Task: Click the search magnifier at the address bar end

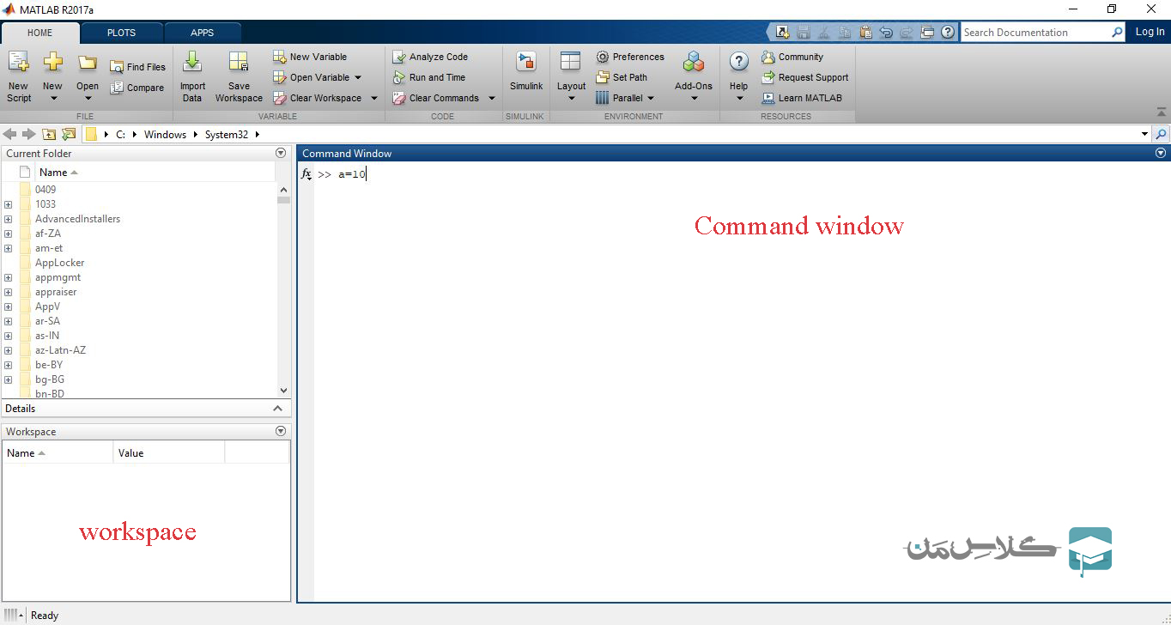Action: (x=1161, y=134)
